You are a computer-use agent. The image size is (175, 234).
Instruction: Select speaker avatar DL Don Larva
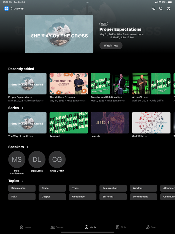[x=37, y=159]
